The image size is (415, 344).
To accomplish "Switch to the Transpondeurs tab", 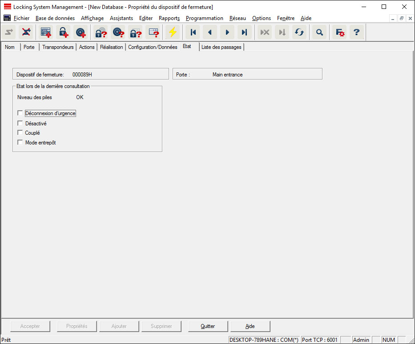I will coord(58,47).
